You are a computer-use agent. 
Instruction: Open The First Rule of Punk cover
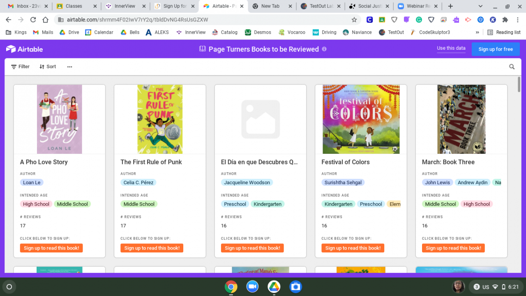[160, 119]
